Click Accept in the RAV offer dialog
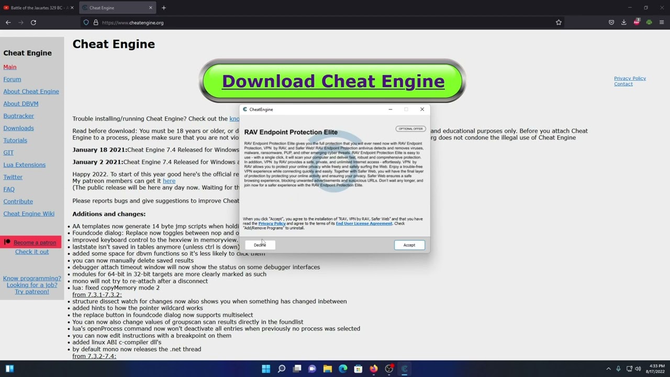The width and height of the screenshot is (670, 377). click(409, 245)
